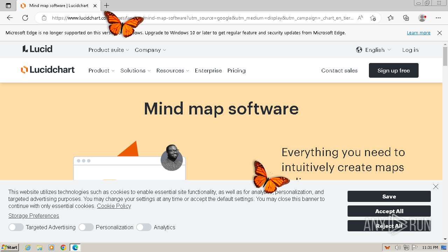448x252 pixels.
Task: Open the tab actions menu icon
Action: tap(8, 6)
